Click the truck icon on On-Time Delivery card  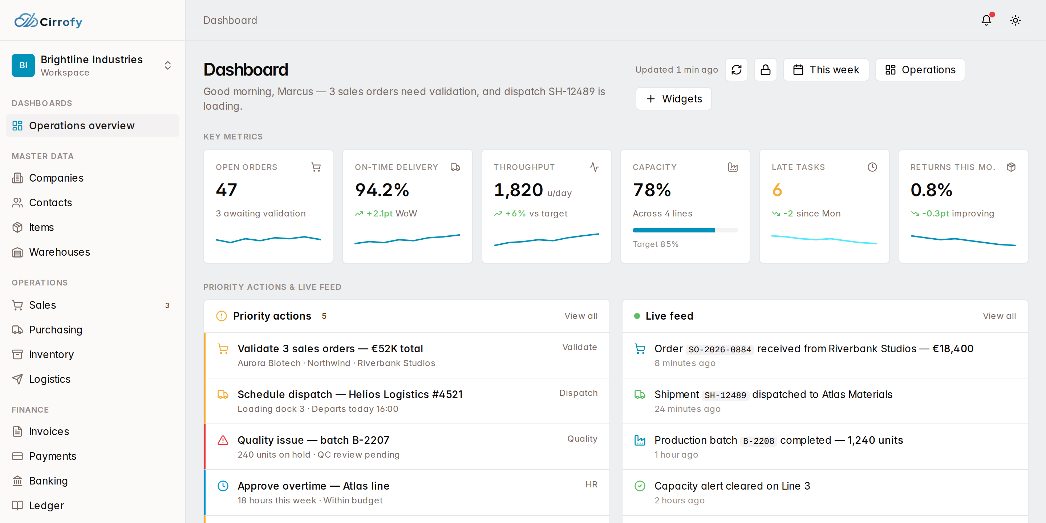[x=455, y=167]
